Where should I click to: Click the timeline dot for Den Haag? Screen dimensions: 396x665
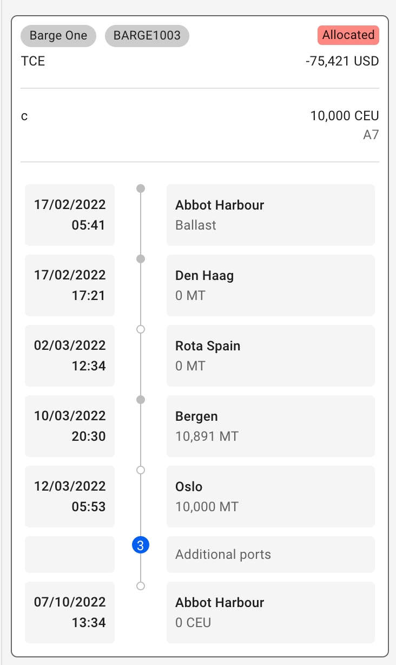click(141, 259)
